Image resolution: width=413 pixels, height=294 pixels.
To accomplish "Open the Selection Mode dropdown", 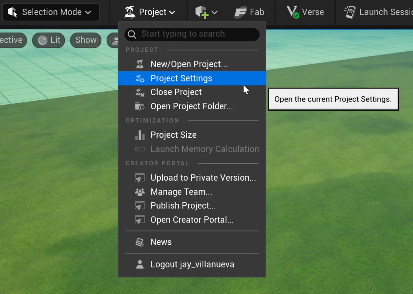I will tap(51, 12).
